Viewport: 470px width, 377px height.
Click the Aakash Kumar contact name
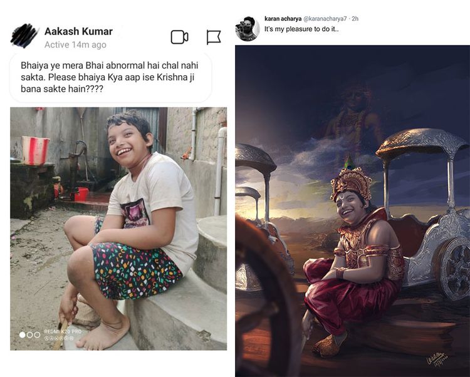point(78,31)
